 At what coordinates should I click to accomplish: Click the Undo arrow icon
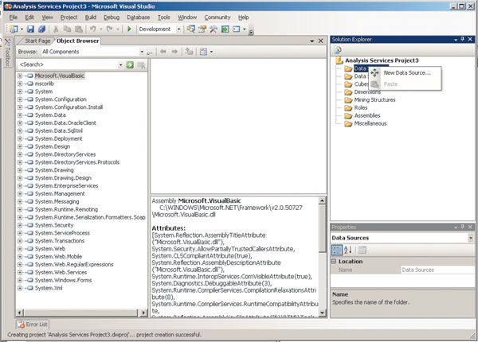click(92, 29)
